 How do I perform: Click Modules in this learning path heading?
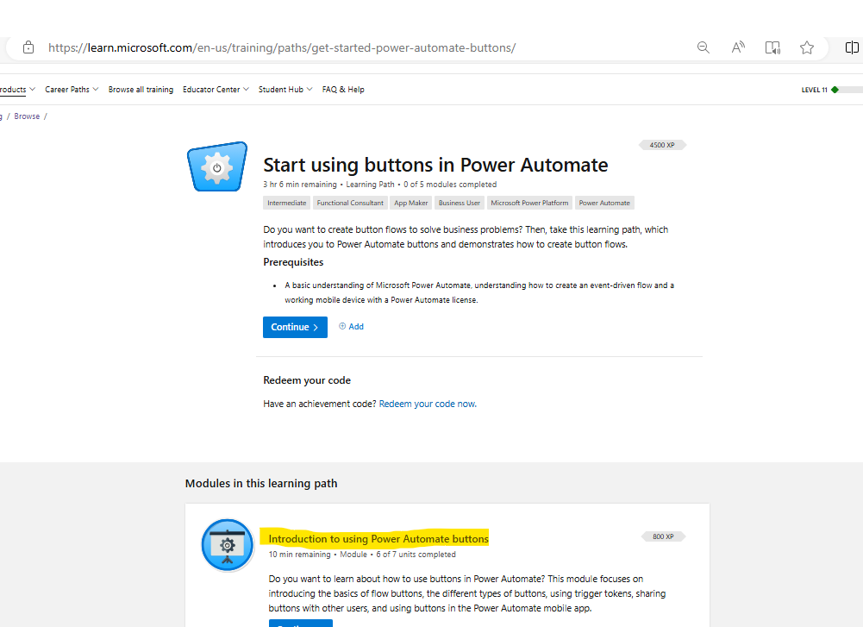[x=261, y=483]
